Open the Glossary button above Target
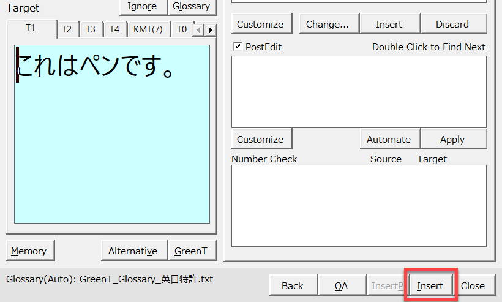This screenshot has width=502, height=302. [192, 7]
